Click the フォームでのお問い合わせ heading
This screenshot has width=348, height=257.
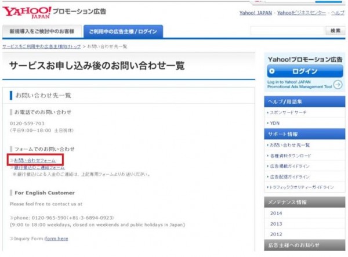point(44,149)
